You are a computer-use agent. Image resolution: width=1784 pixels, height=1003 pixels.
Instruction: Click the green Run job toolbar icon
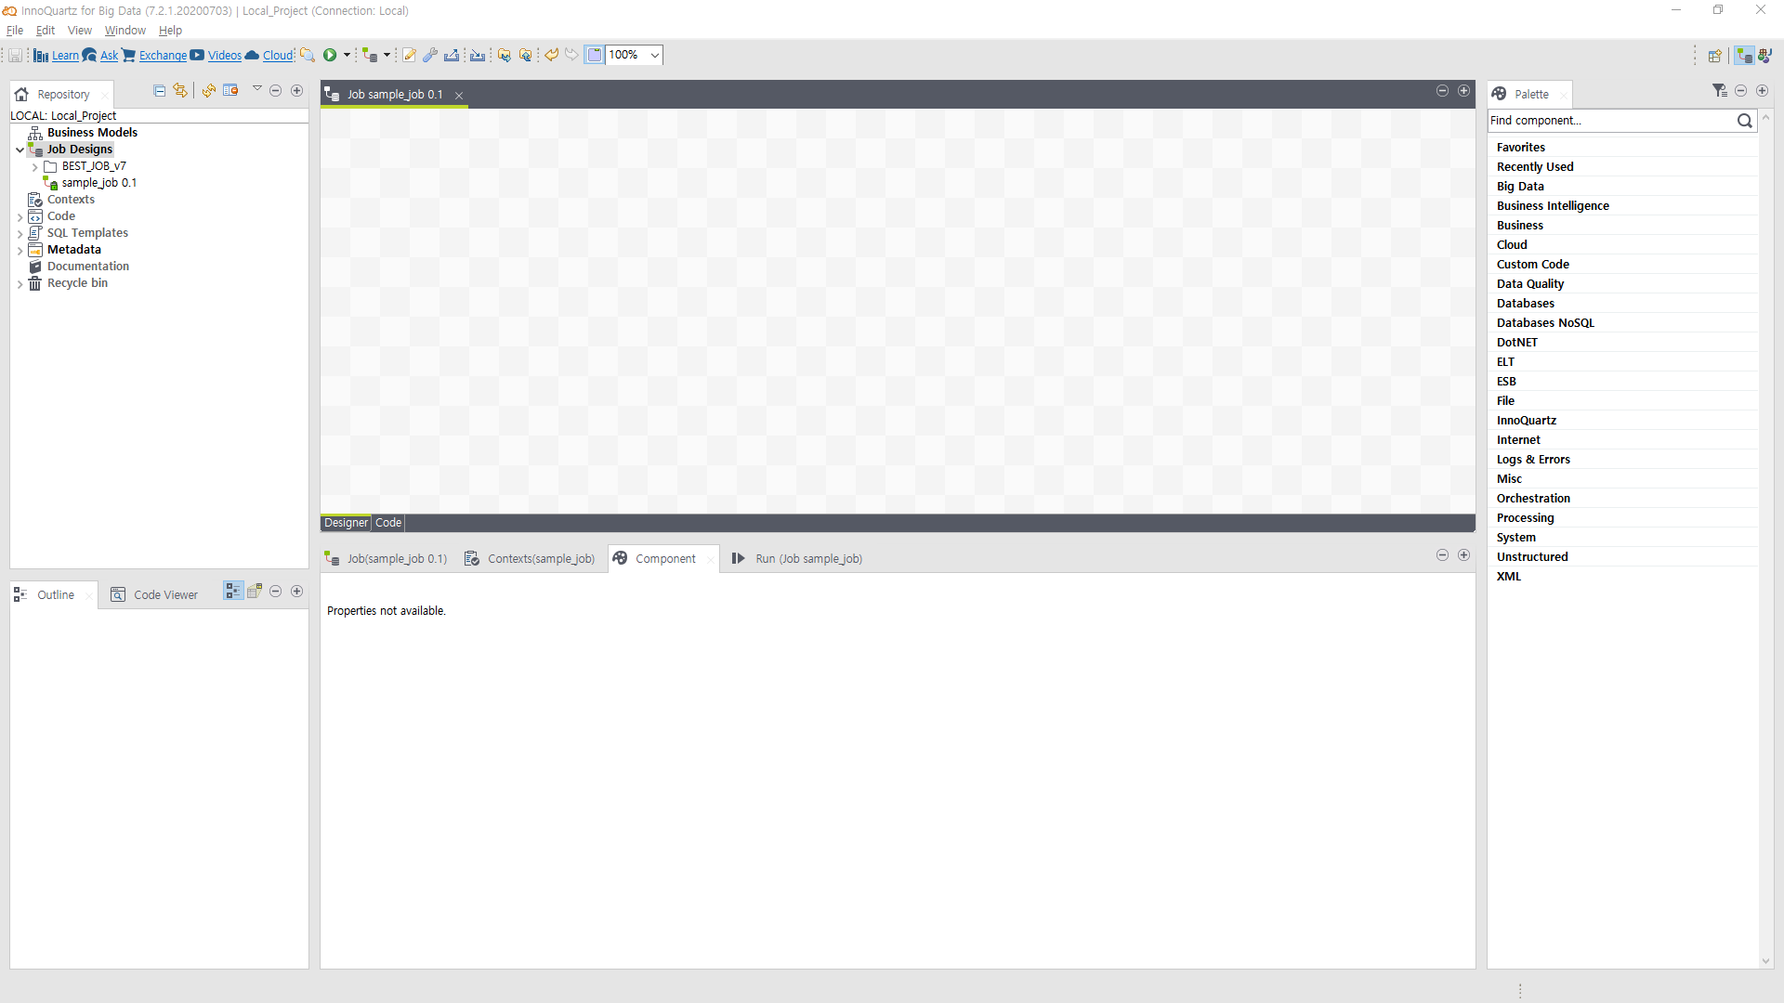pos(330,55)
